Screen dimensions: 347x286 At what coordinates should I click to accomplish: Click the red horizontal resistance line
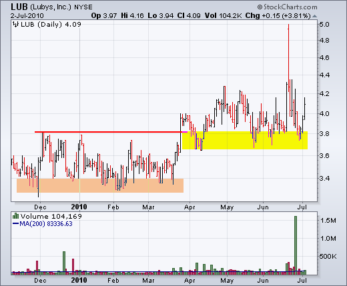108,132
